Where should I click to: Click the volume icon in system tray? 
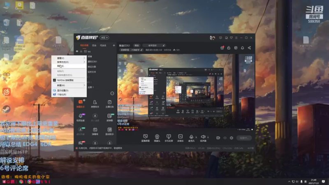[x=297, y=182]
